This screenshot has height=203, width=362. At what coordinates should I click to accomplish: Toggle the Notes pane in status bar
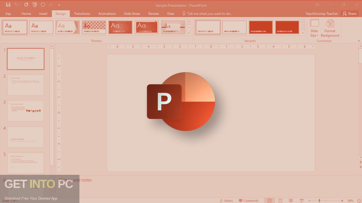(226, 201)
